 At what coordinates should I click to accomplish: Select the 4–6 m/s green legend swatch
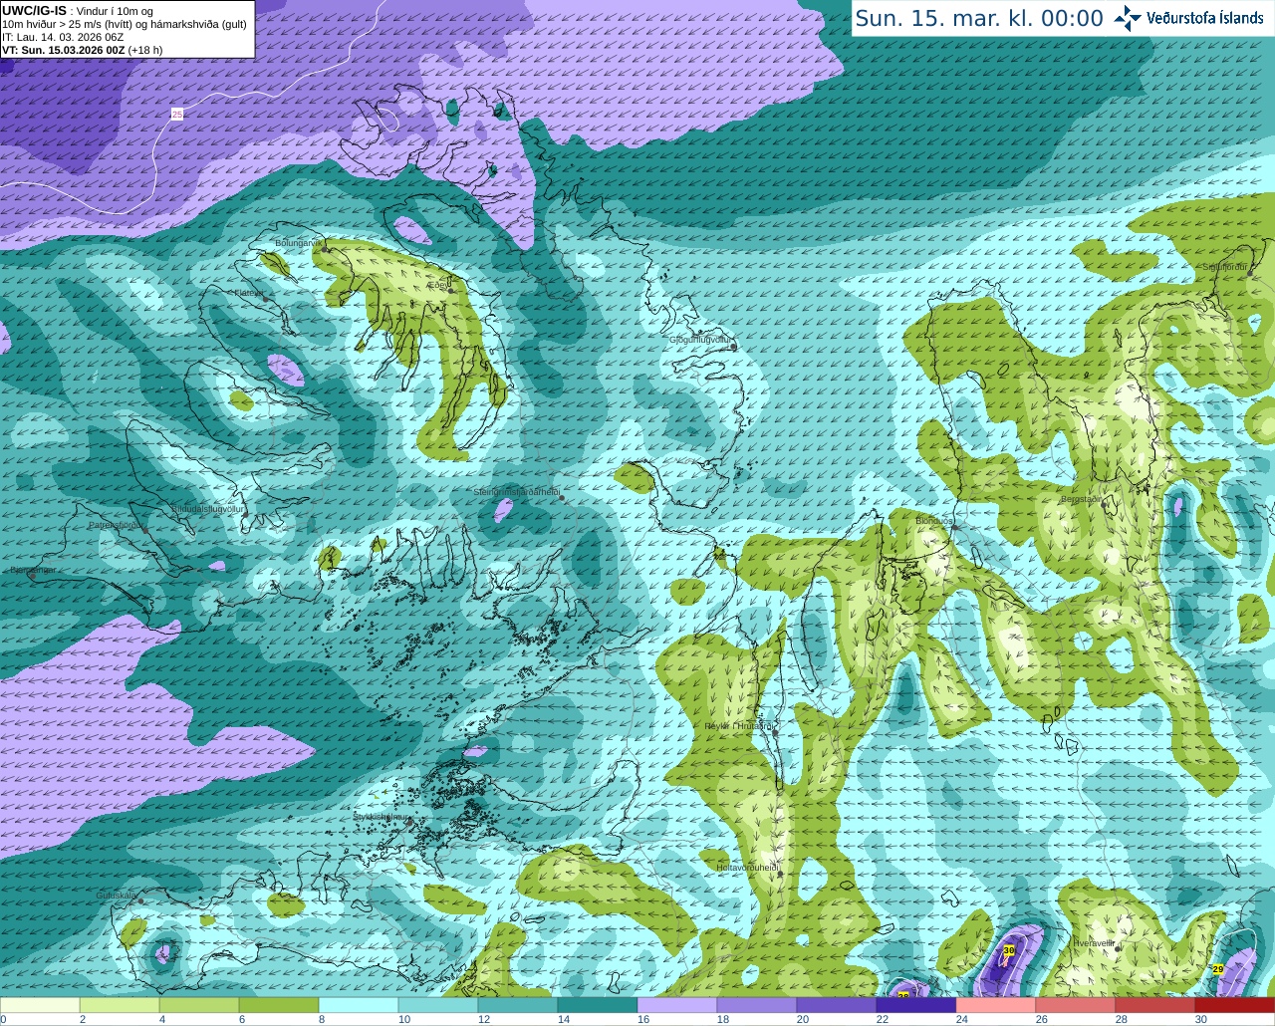pyautogui.click(x=199, y=1005)
